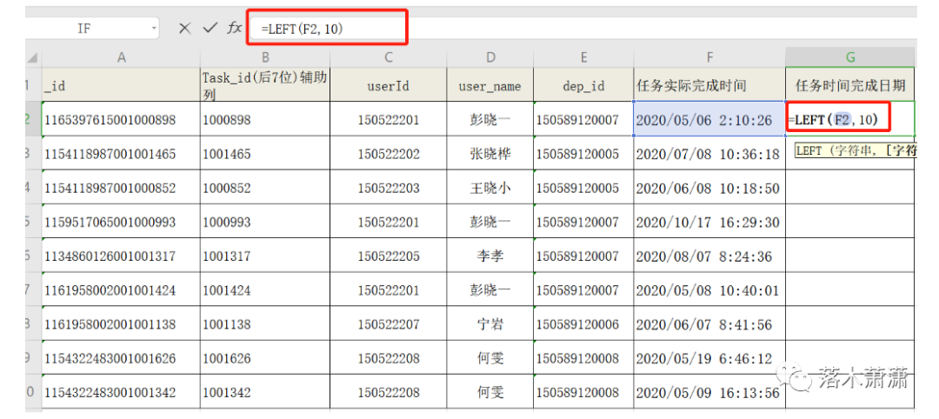Select column F header
939x419 pixels.
point(709,57)
